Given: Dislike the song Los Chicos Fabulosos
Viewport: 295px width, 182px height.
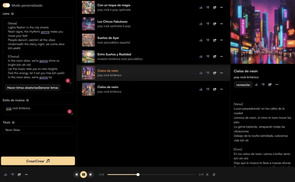Looking at the screenshot, I should coord(208,24).
